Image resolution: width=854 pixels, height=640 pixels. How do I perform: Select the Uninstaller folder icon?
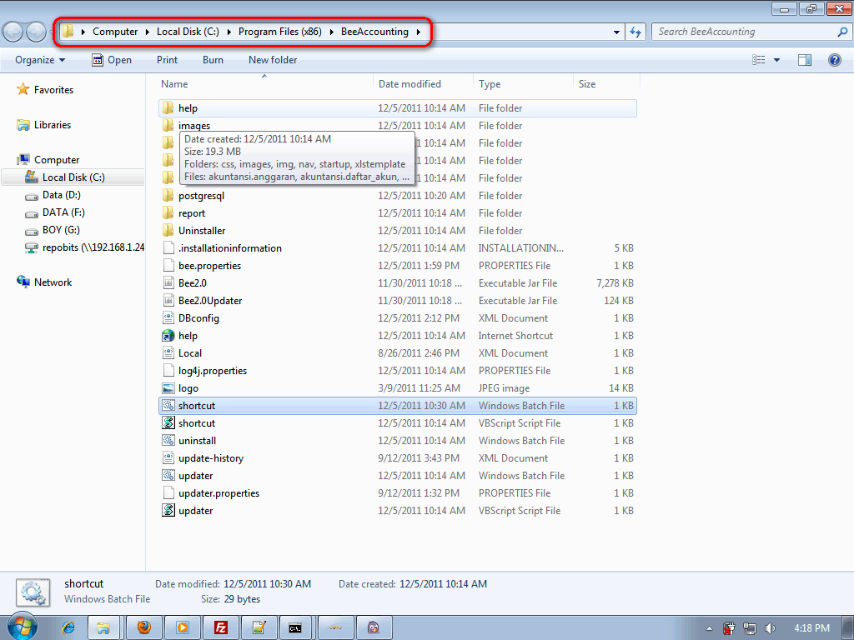pos(168,230)
